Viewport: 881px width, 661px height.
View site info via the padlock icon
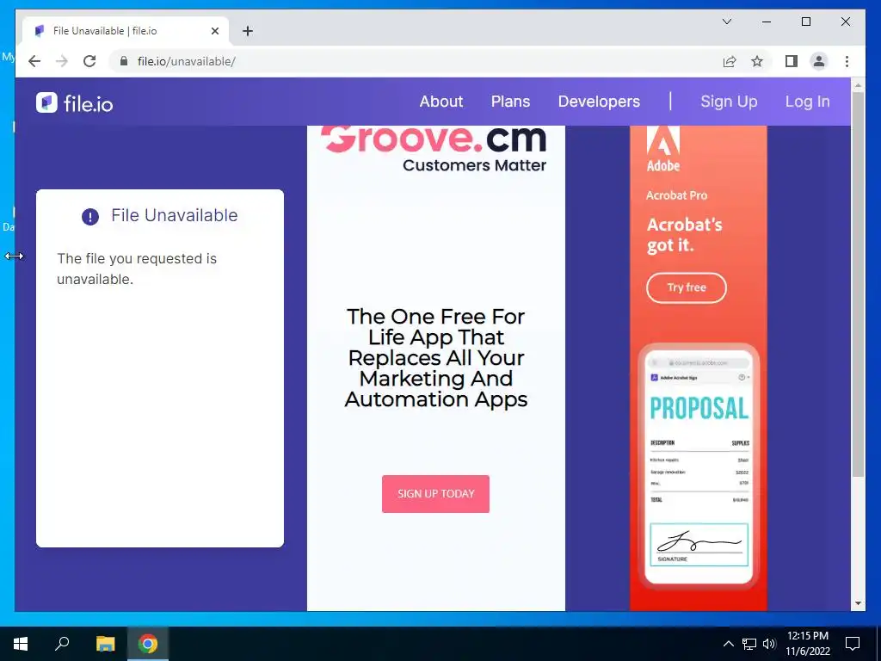pos(124,61)
